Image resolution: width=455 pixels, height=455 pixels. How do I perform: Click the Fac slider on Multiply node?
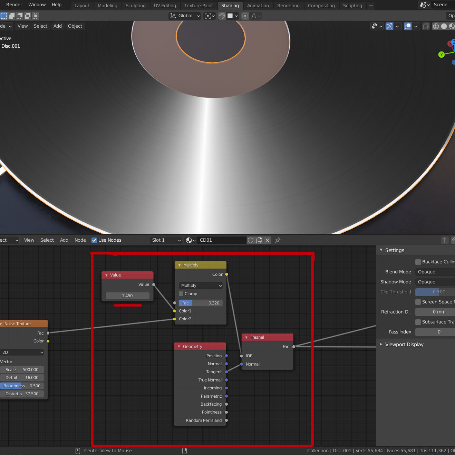point(201,303)
